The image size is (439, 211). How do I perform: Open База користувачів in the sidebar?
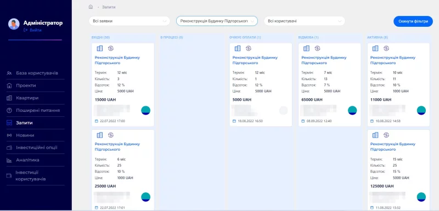pos(37,73)
